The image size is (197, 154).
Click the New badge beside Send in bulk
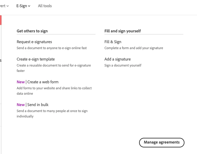point(21,105)
